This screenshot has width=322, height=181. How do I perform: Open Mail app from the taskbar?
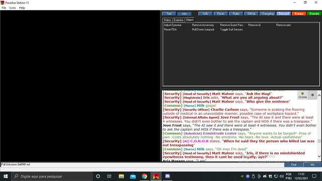(133, 176)
